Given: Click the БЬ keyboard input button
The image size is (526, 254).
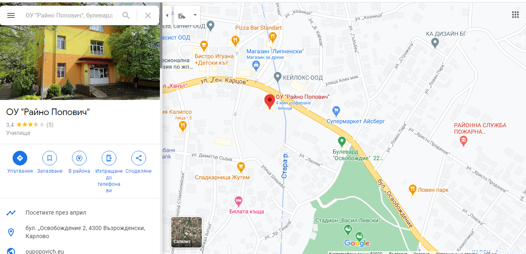Looking at the screenshot, I should pyautogui.click(x=182, y=15).
